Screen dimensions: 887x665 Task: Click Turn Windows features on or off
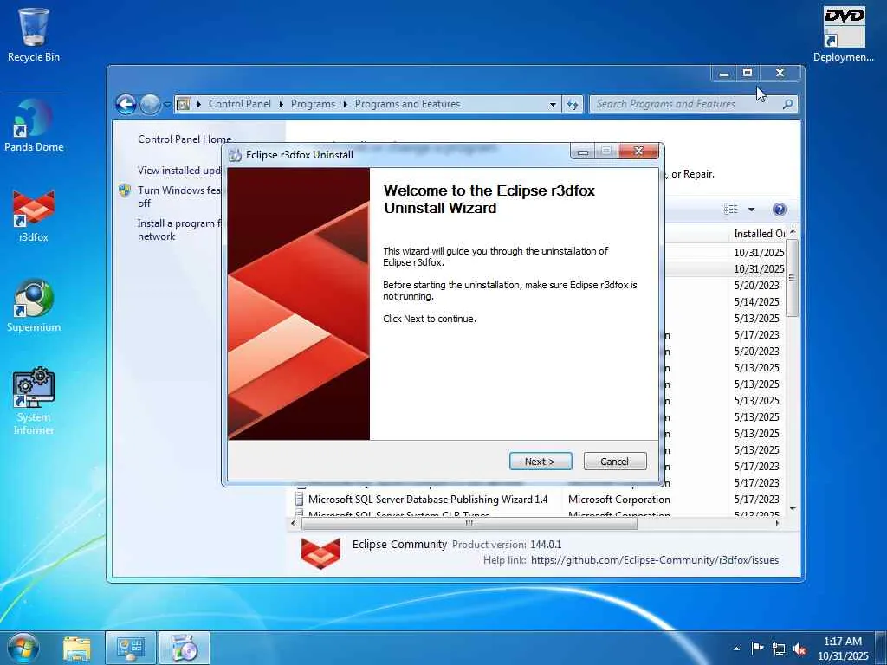point(178,197)
